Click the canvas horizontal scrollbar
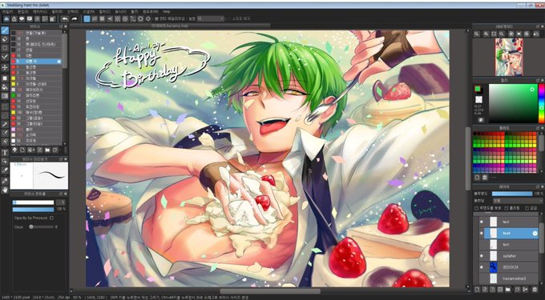The image size is (545, 300). point(270,291)
